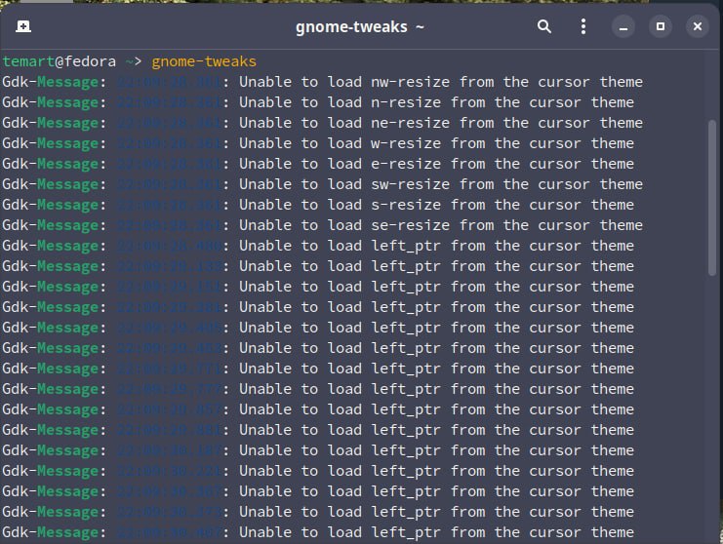Click the line mentioning n-resize
Screen dimensions: 723x544
click(x=318, y=102)
